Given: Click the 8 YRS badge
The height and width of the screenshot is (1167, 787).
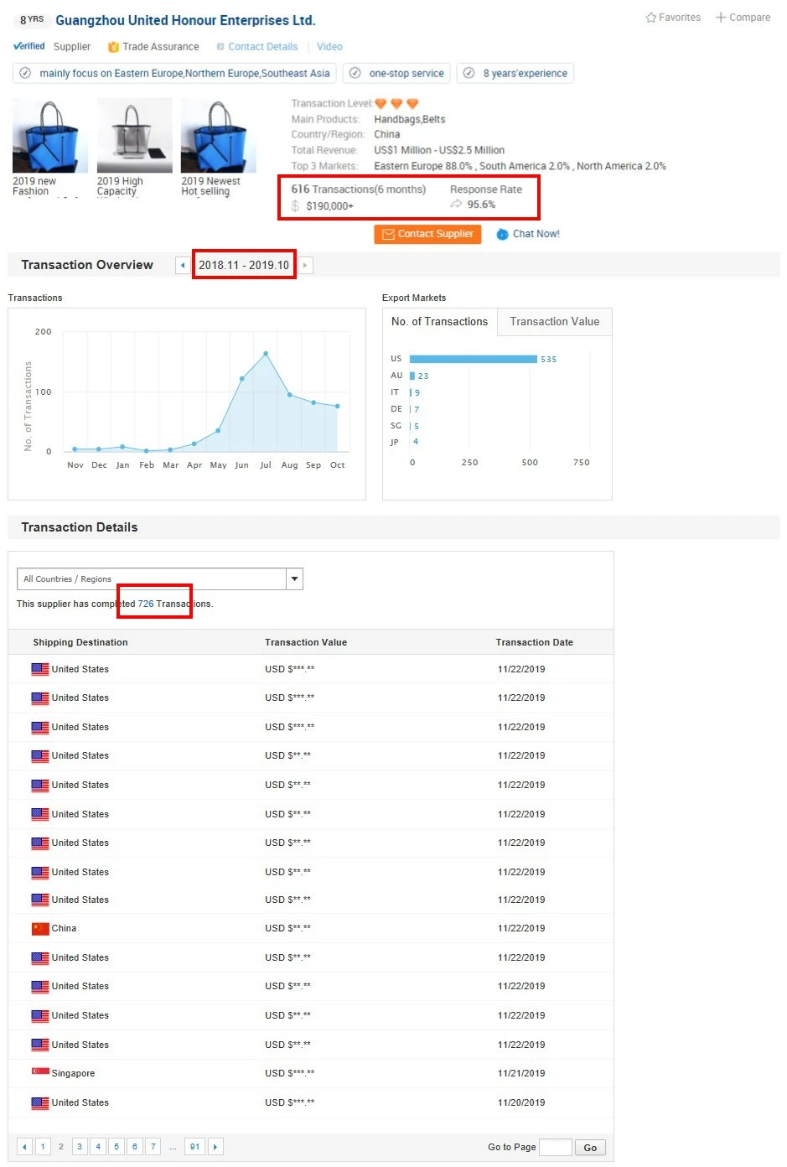Looking at the screenshot, I should 32,19.
